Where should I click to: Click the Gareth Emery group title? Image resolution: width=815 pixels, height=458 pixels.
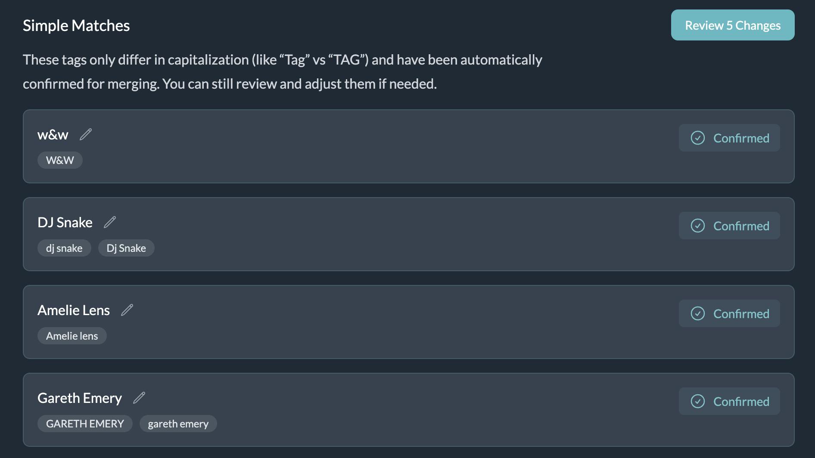pyautogui.click(x=80, y=398)
